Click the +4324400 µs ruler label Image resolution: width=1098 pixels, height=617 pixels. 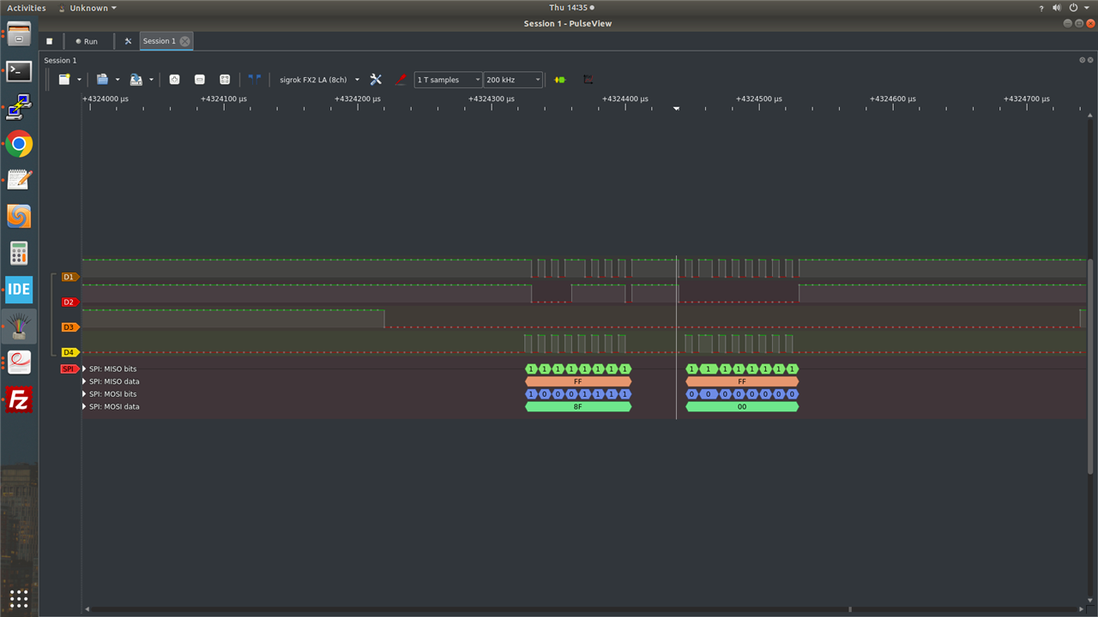click(625, 99)
